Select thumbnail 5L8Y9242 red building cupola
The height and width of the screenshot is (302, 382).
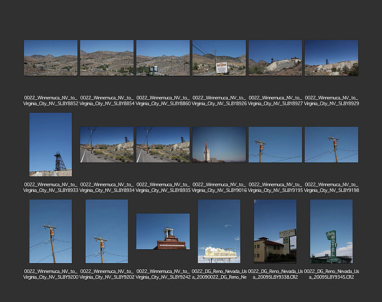[x=163, y=232]
